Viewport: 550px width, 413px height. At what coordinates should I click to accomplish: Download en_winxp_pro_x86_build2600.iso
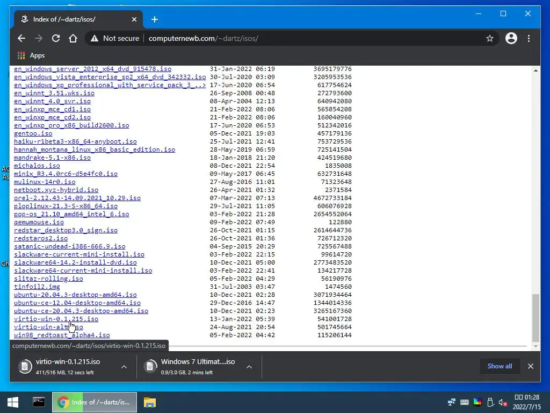tap(71, 125)
